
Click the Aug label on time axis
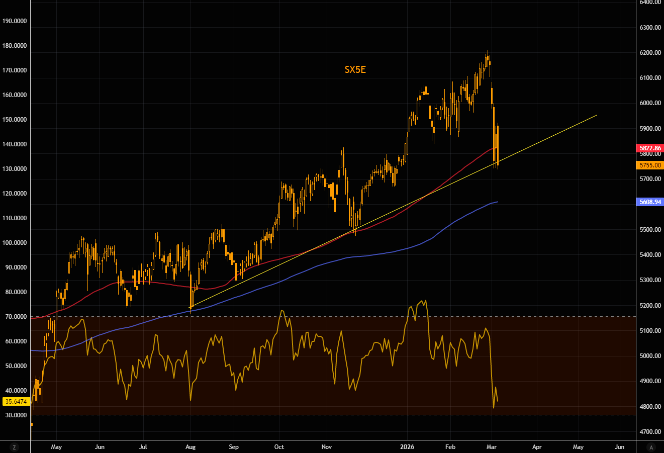(x=191, y=446)
